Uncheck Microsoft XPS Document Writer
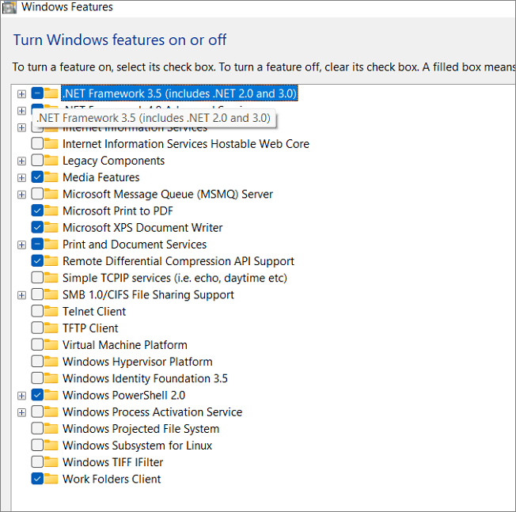Image resolution: width=516 pixels, height=512 pixels. [x=37, y=228]
